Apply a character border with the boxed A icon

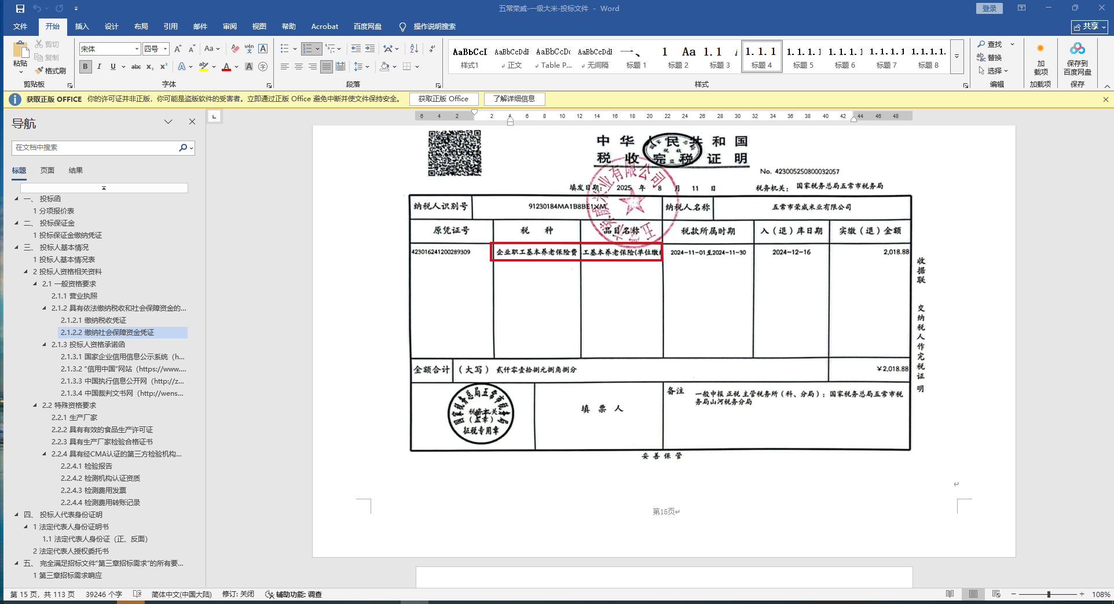pos(263,49)
